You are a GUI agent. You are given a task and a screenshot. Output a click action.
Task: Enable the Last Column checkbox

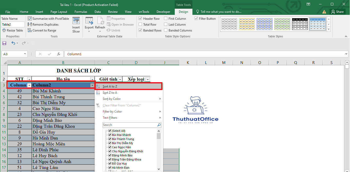(166, 25)
